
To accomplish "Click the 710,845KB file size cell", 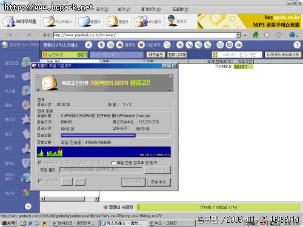I will point(223,67).
